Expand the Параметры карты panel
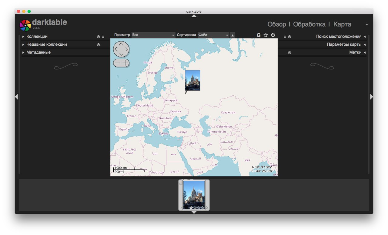Image resolution: width=388 pixels, height=235 pixels. click(x=344, y=45)
